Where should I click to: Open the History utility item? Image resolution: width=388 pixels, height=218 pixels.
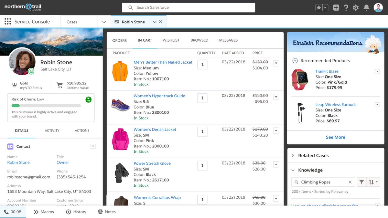pyautogui.click(x=76, y=212)
